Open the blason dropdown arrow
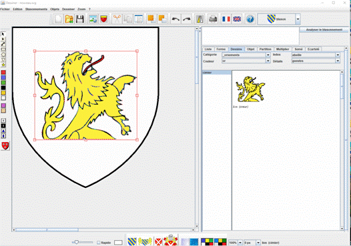The width and height of the screenshot is (351, 246). point(298,19)
